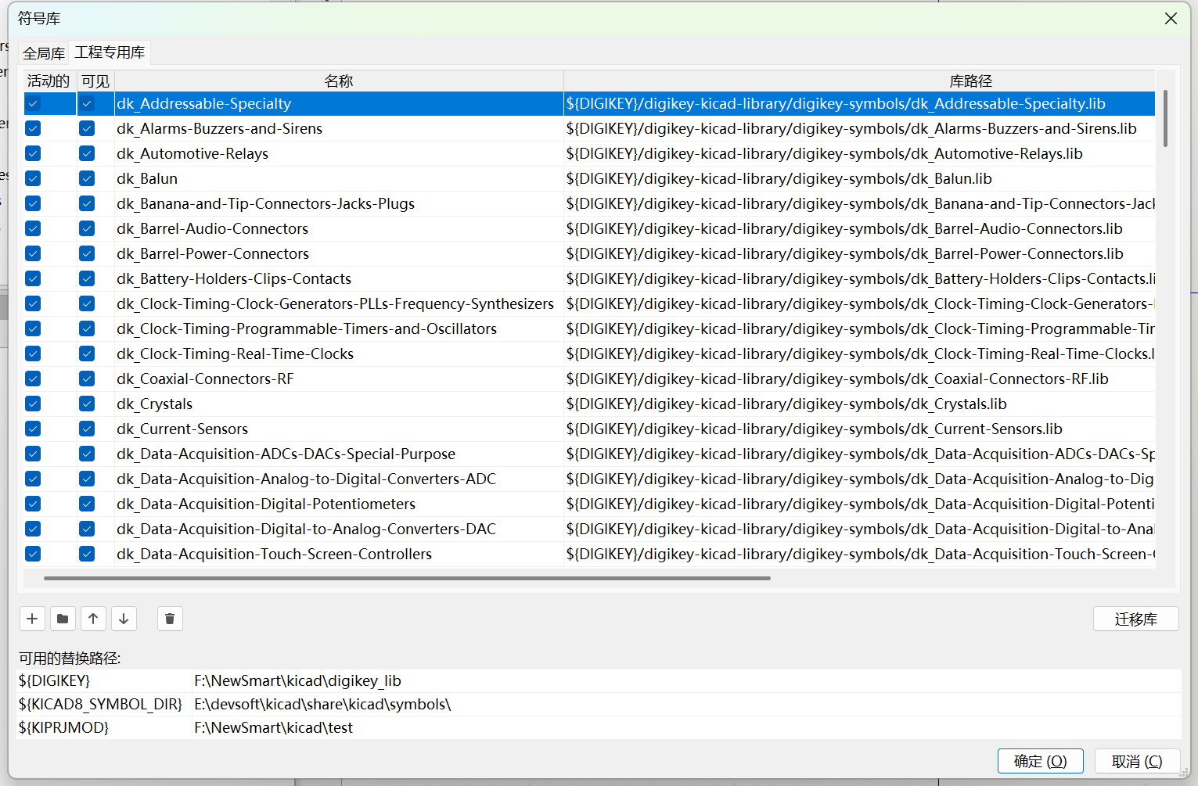
Task: Select the dk_Barrel-Audio-Connectors name cell
Action: pos(339,228)
